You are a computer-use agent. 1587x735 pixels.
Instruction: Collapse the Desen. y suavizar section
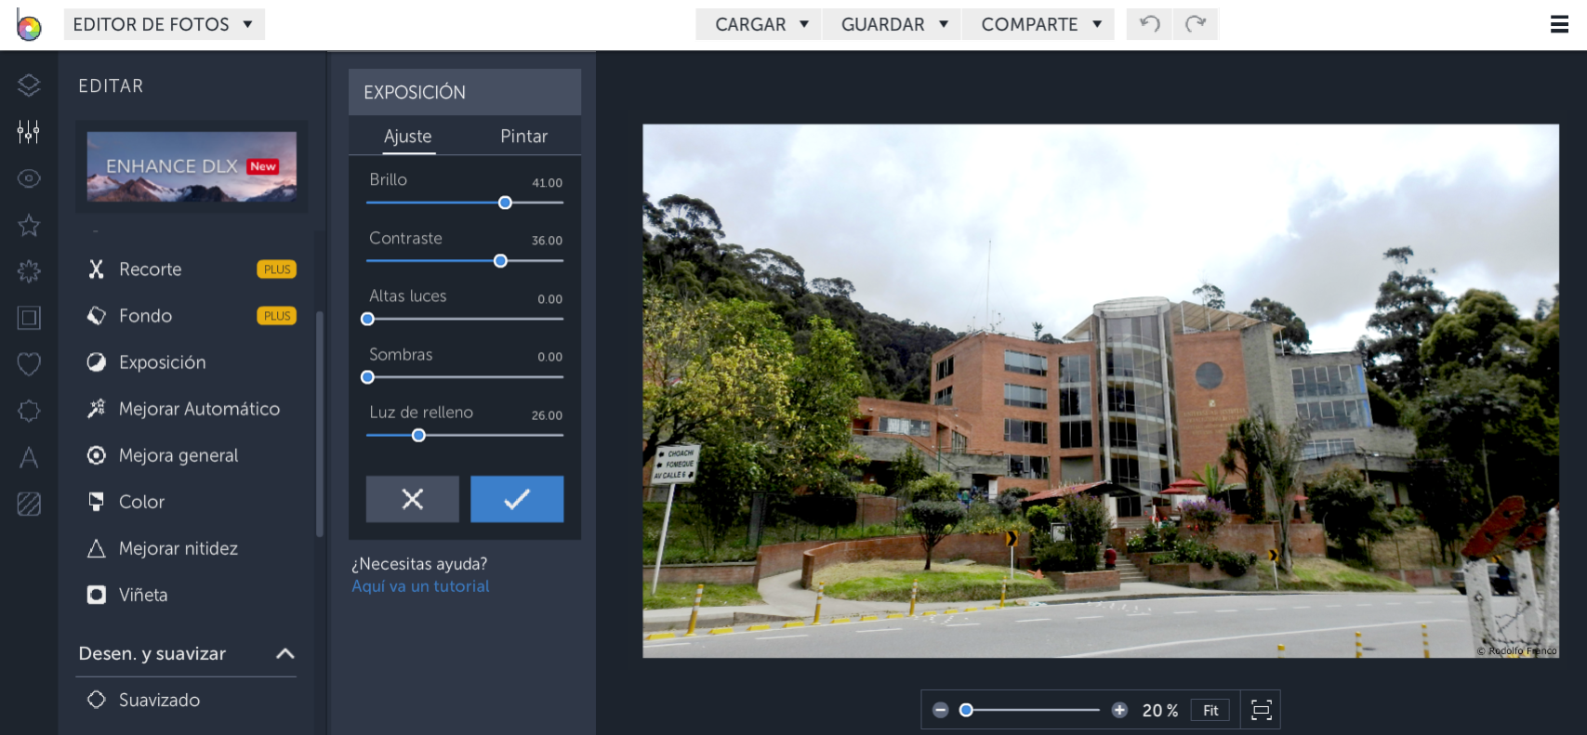click(285, 654)
